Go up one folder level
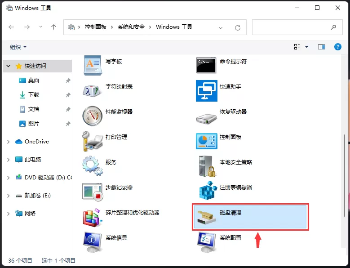 (x=53, y=27)
